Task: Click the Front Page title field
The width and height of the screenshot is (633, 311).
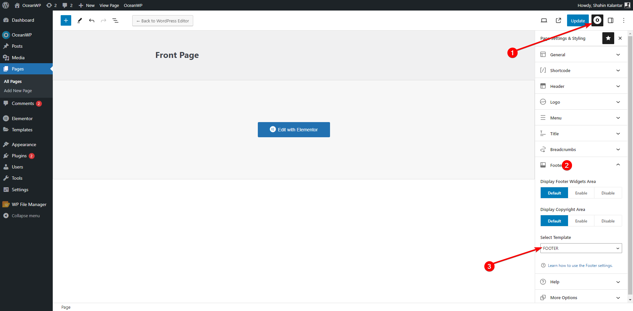Action: click(x=177, y=55)
